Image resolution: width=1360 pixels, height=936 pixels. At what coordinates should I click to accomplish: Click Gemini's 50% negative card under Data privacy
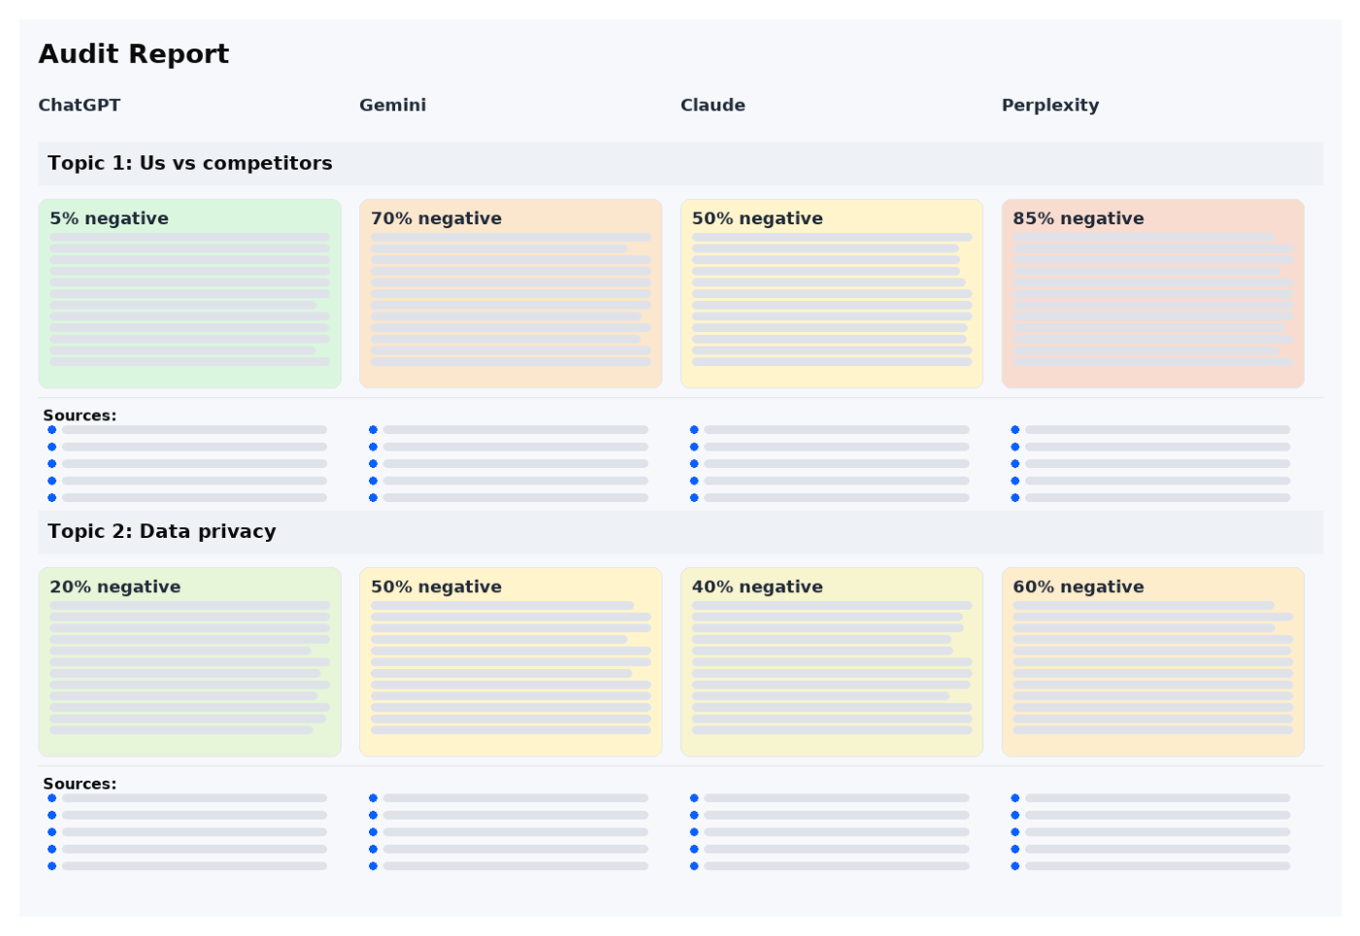point(511,661)
